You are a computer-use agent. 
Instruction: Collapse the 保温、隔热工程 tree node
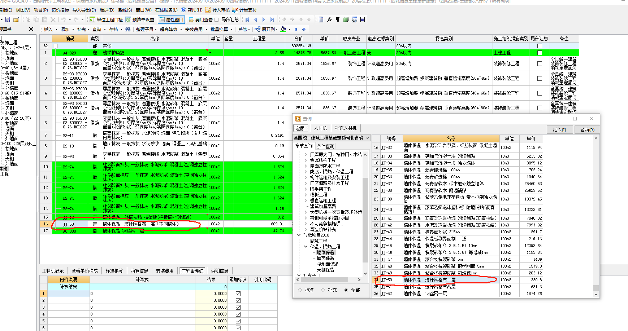pos(306,247)
